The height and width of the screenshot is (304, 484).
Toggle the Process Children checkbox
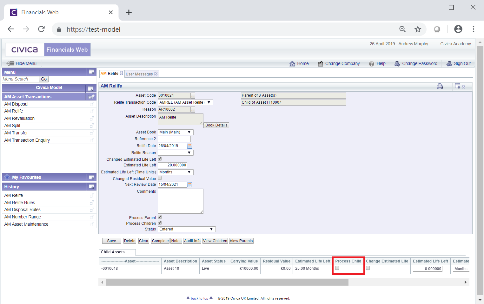tap(160, 223)
